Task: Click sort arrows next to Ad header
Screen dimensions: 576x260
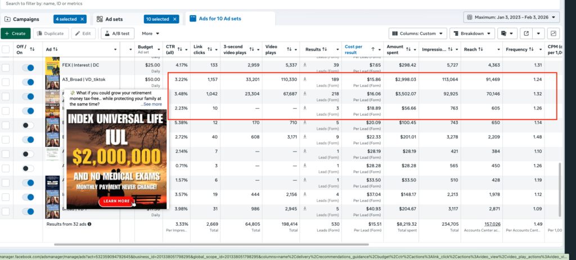Action: click(56, 49)
